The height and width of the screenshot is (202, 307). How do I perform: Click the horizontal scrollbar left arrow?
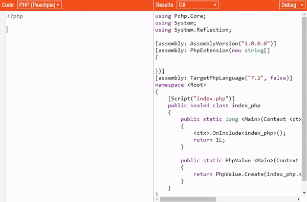coord(157,199)
